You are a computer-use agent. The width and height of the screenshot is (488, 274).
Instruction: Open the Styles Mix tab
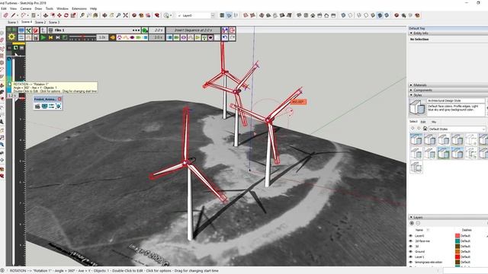point(434,122)
